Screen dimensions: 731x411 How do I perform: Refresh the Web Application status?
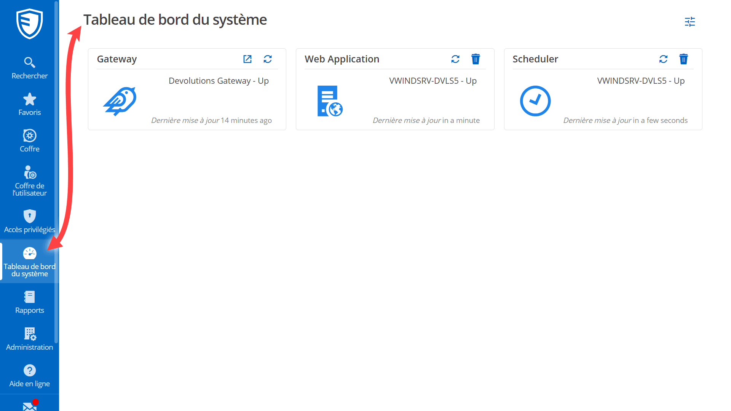(455, 59)
